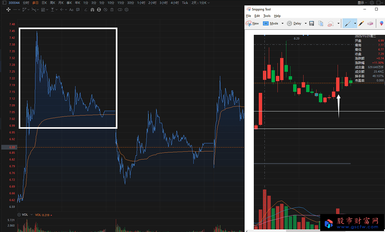Select the 30分 timeframe
This screenshot has width=385, height=232.
[x=131, y=3]
